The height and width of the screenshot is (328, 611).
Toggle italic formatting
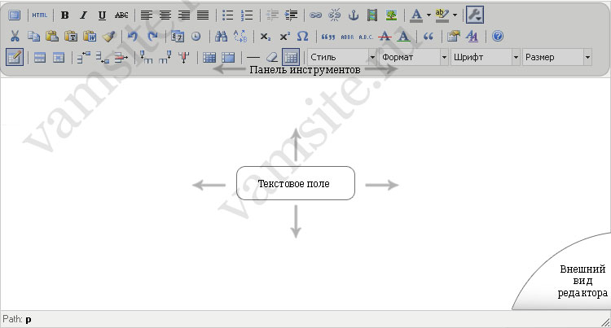pyautogui.click(x=83, y=15)
